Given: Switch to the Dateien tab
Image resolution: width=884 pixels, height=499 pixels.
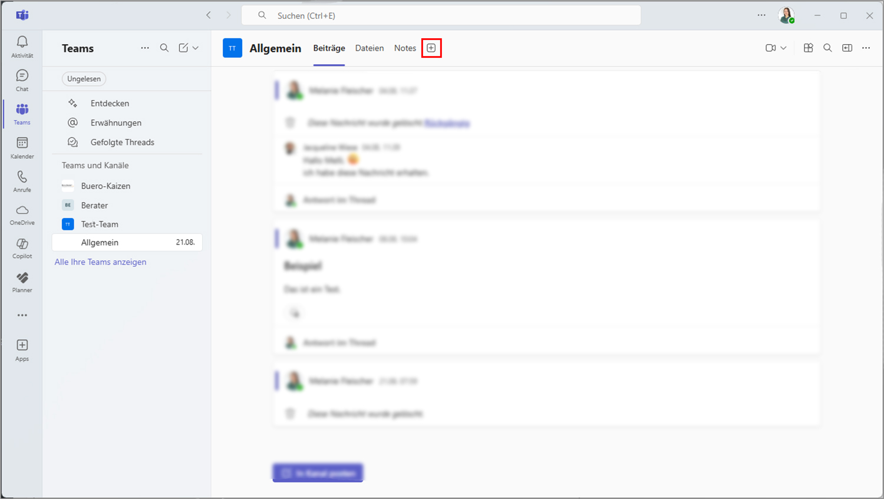Looking at the screenshot, I should [370, 48].
